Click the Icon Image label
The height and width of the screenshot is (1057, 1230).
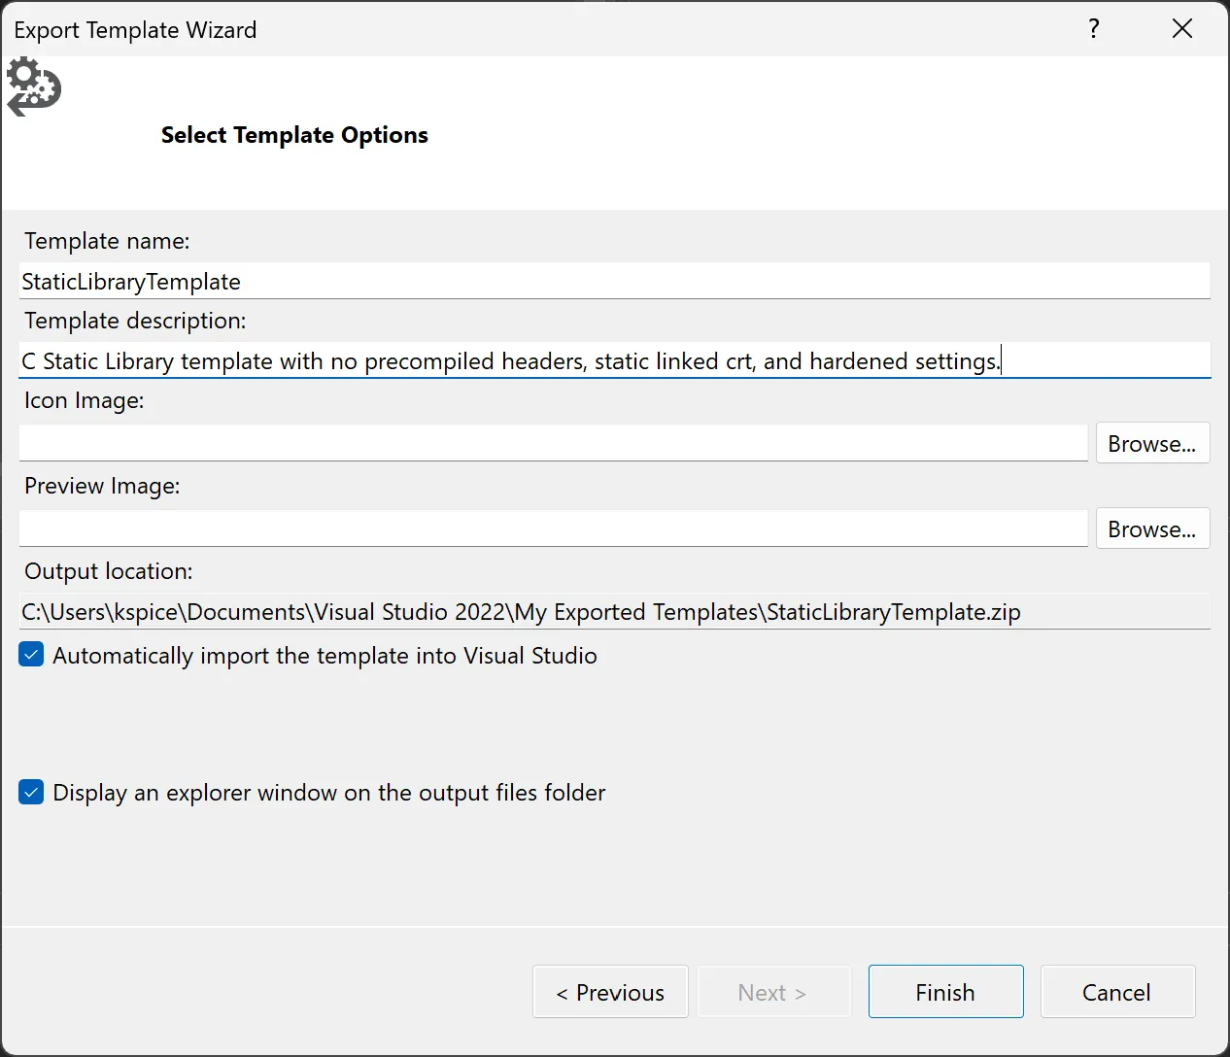click(84, 400)
